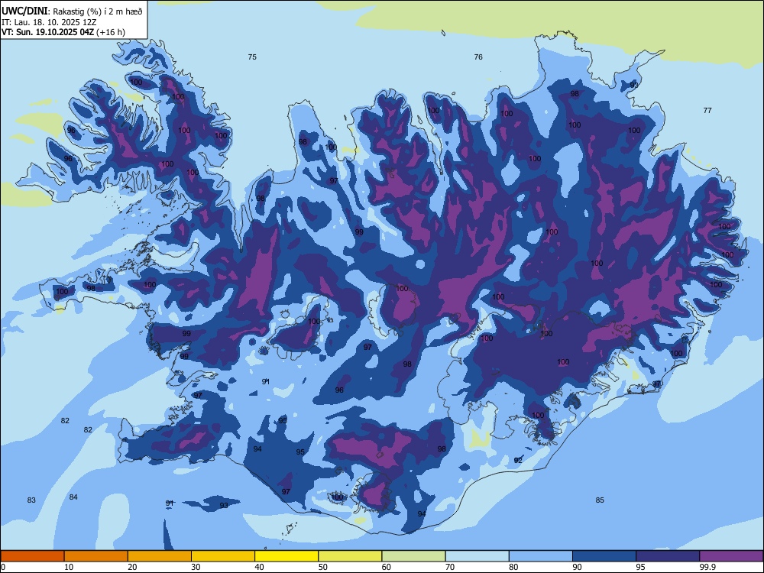
Task: Click the '77' humidity value off the northeast coast
Action: click(x=707, y=111)
